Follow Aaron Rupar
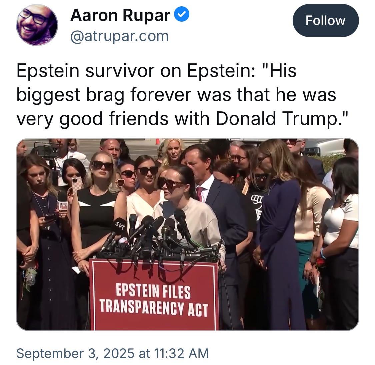The width and height of the screenshot is (375, 365). pos(325,21)
